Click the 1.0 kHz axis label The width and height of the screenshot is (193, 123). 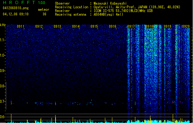pyautogui.click(x=3, y=55)
